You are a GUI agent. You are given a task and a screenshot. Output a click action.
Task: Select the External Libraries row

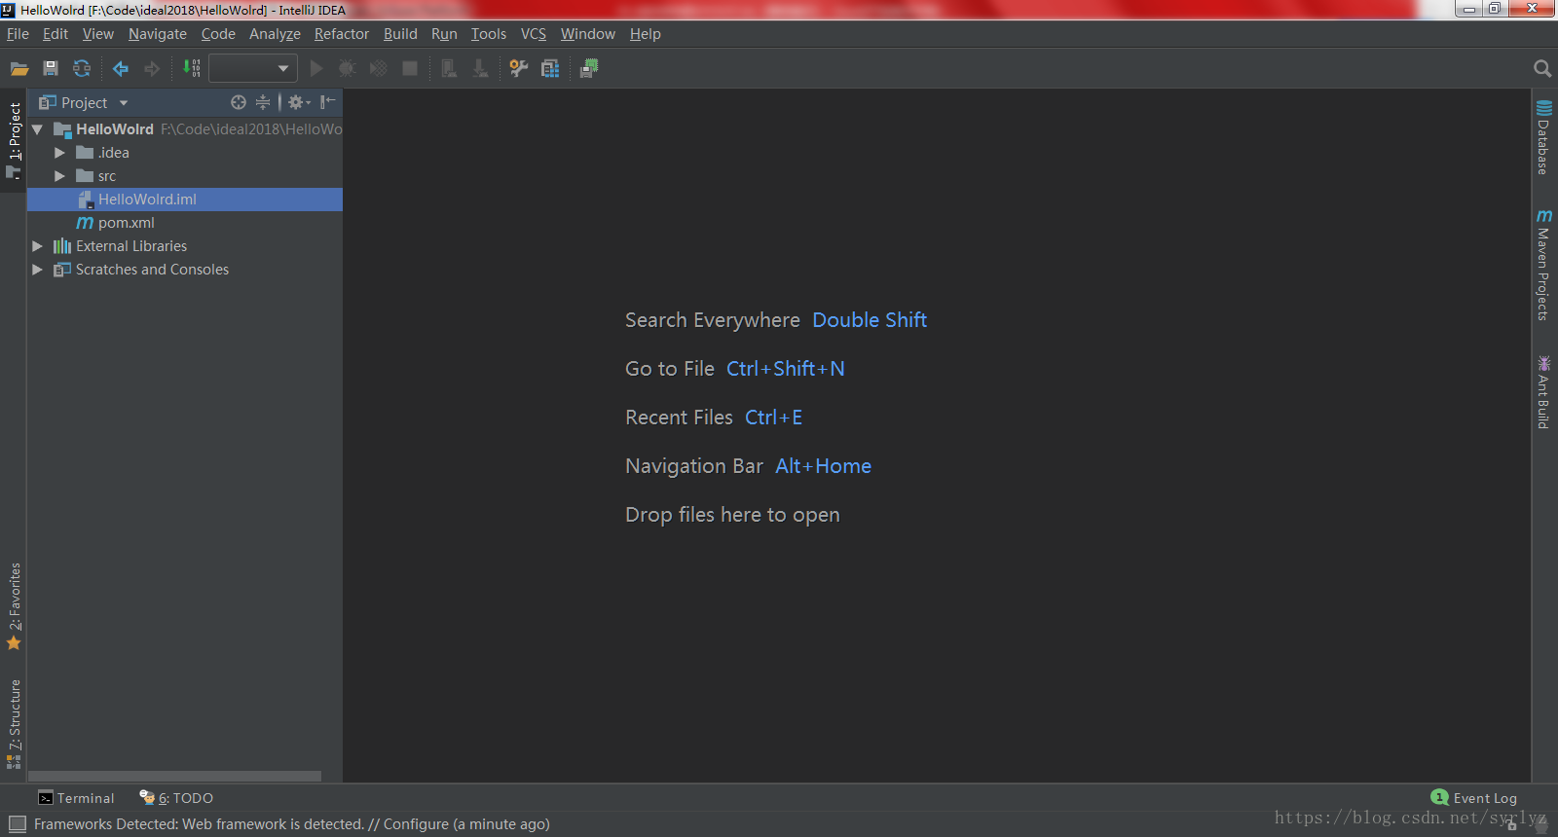(185, 246)
